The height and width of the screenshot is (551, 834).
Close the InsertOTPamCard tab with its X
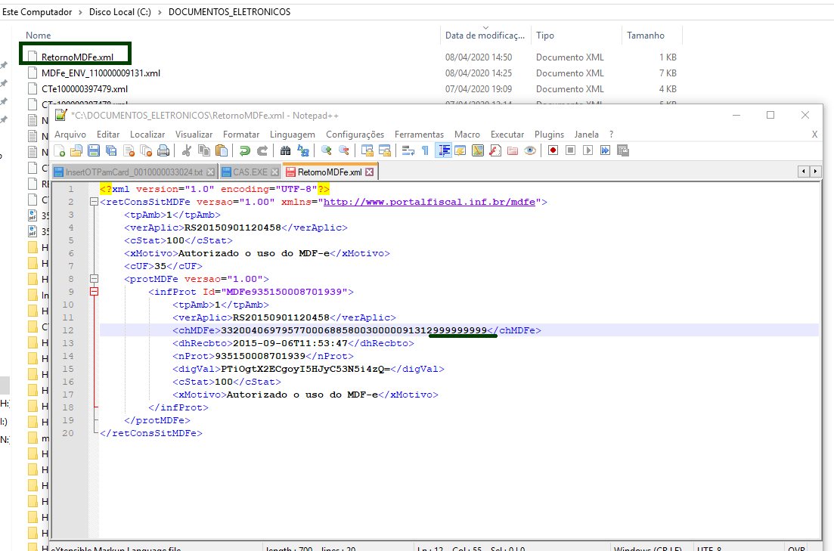pos(211,172)
